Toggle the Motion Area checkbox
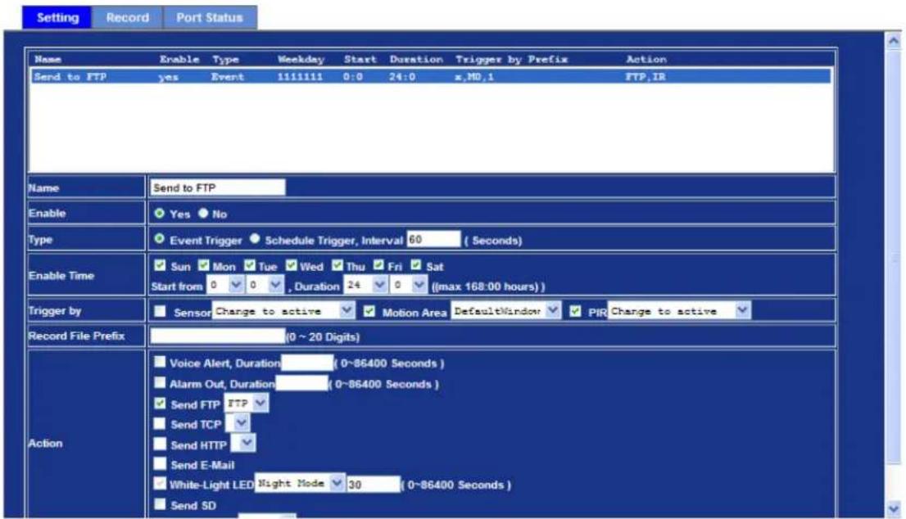 pyautogui.click(x=369, y=311)
